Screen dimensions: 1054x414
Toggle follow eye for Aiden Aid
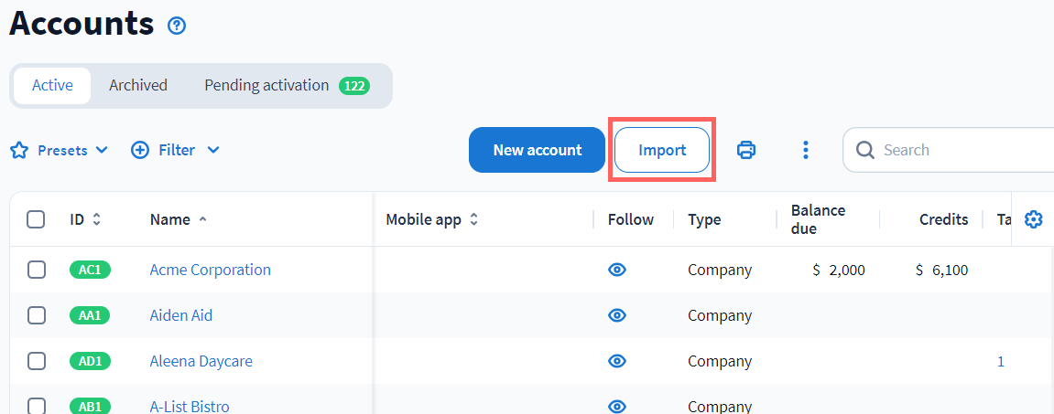click(617, 315)
